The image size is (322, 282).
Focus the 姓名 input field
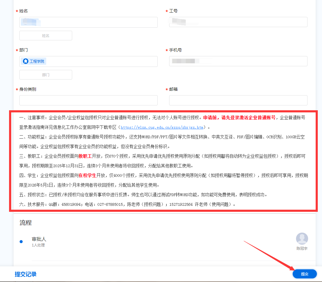(88, 22)
